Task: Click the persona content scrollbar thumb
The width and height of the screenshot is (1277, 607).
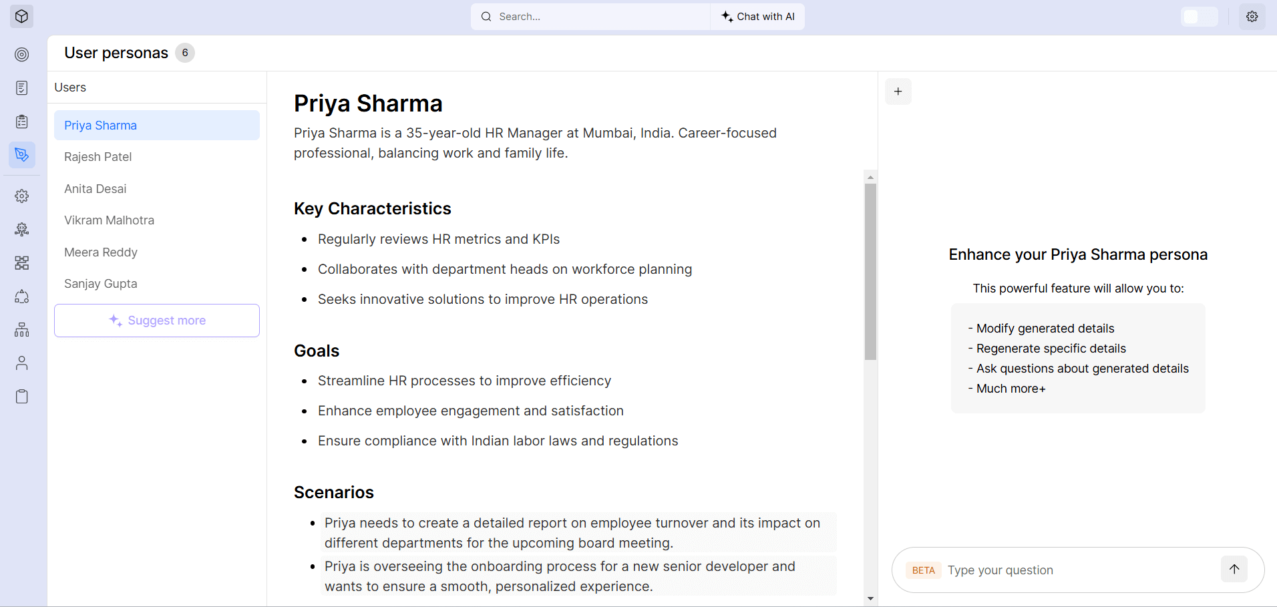Action: (870, 272)
